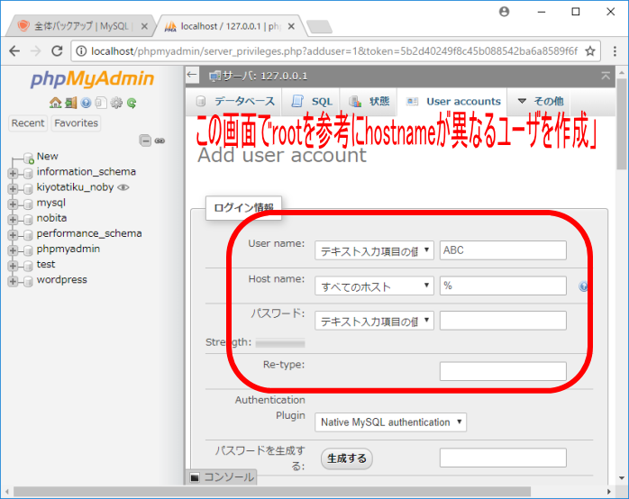The image size is (629, 499).
Task: Open the データベース tab
Action: [x=234, y=102]
